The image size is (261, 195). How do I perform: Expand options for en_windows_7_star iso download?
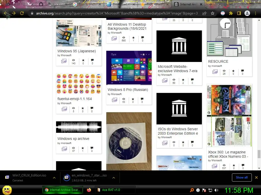(x=113, y=178)
